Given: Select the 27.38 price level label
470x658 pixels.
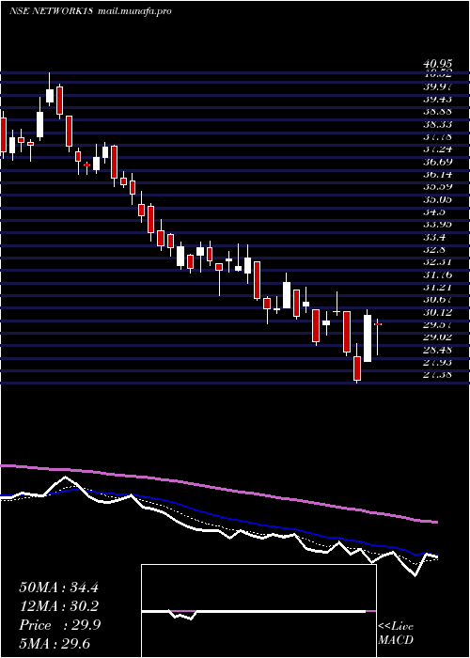Looking at the screenshot, I should coord(437,374).
